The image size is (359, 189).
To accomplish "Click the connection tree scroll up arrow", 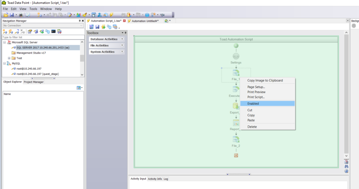I will (82, 42).
